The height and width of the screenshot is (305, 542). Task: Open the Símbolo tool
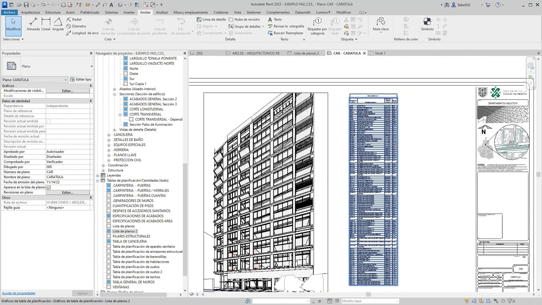427,24
